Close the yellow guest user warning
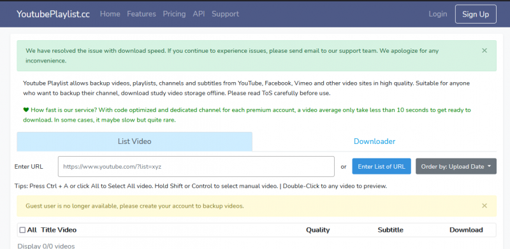Image resolution: width=510 pixels, height=249 pixels. 484,206
